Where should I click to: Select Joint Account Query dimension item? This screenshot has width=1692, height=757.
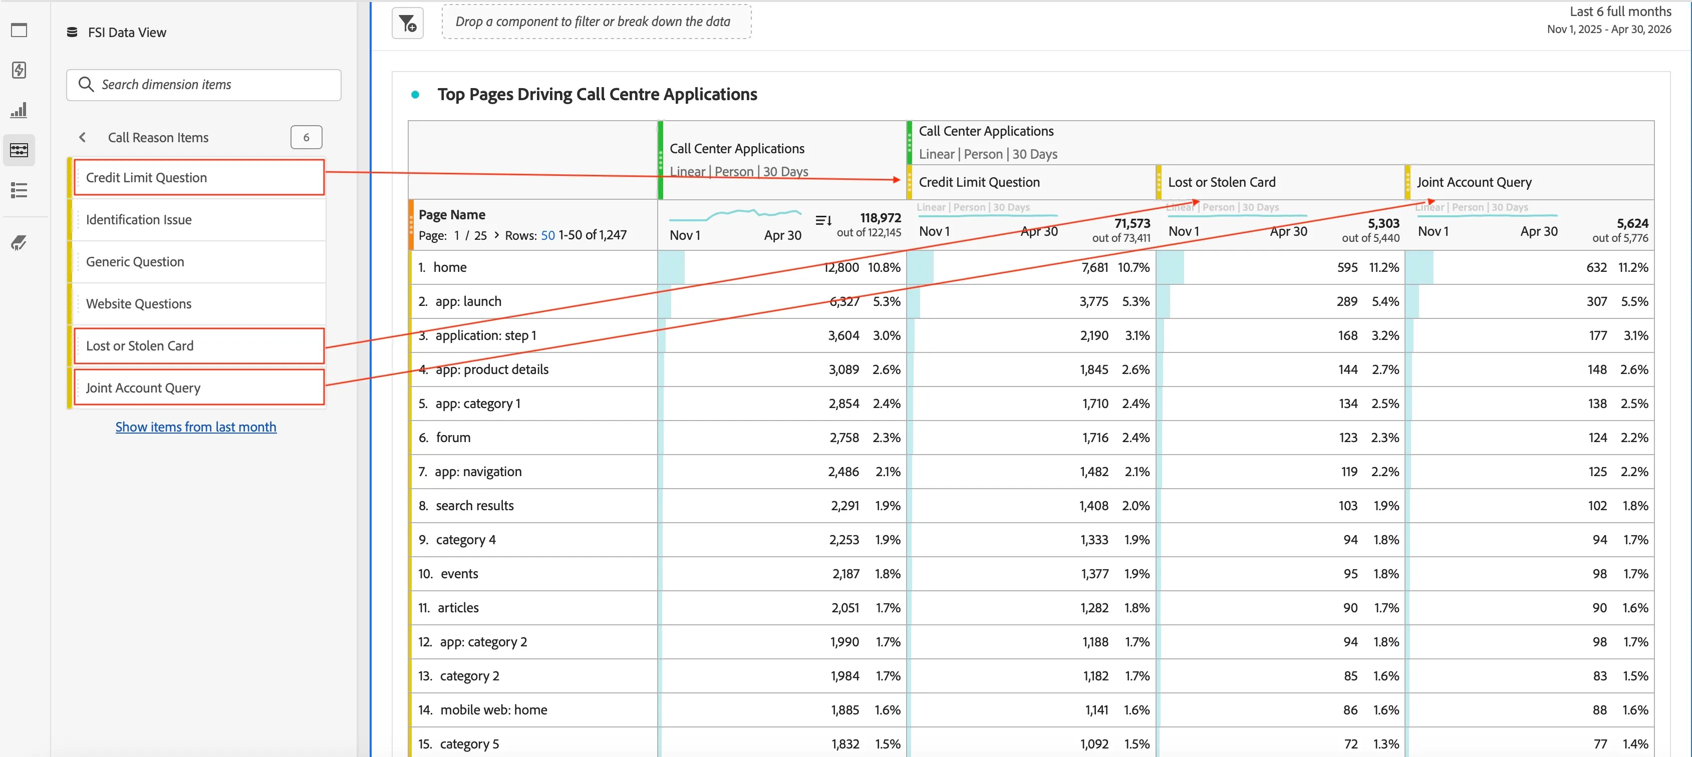point(199,388)
